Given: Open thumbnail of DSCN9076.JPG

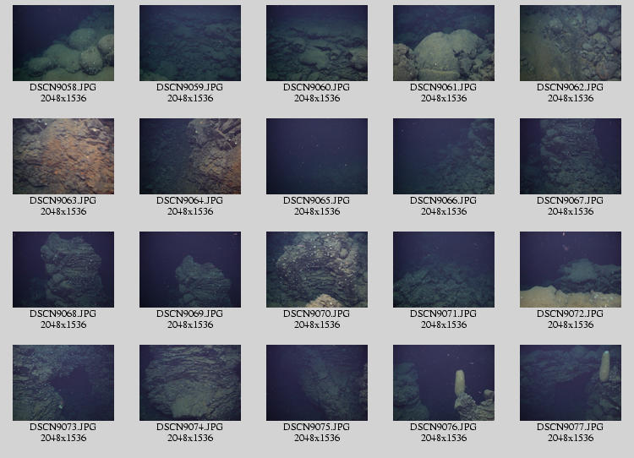Looking at the screenshot, I should [x=444, y=383].
